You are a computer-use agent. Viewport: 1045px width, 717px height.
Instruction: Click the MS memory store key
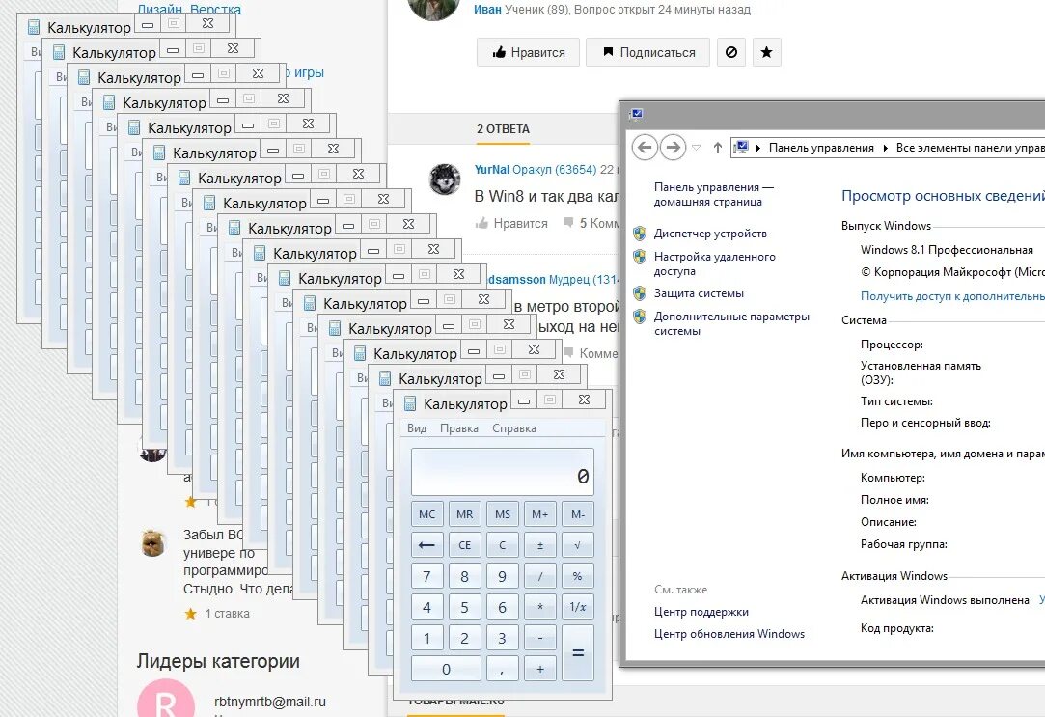(503, 514)
